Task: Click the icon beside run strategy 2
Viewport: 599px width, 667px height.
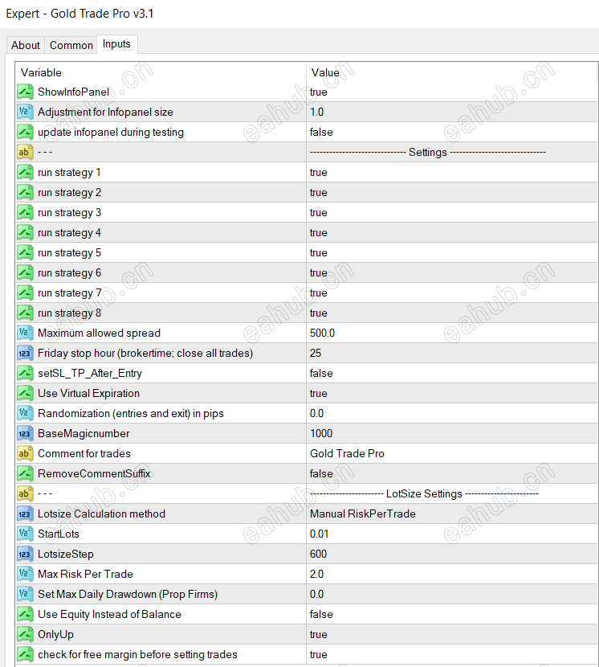Action: (25, 192)
